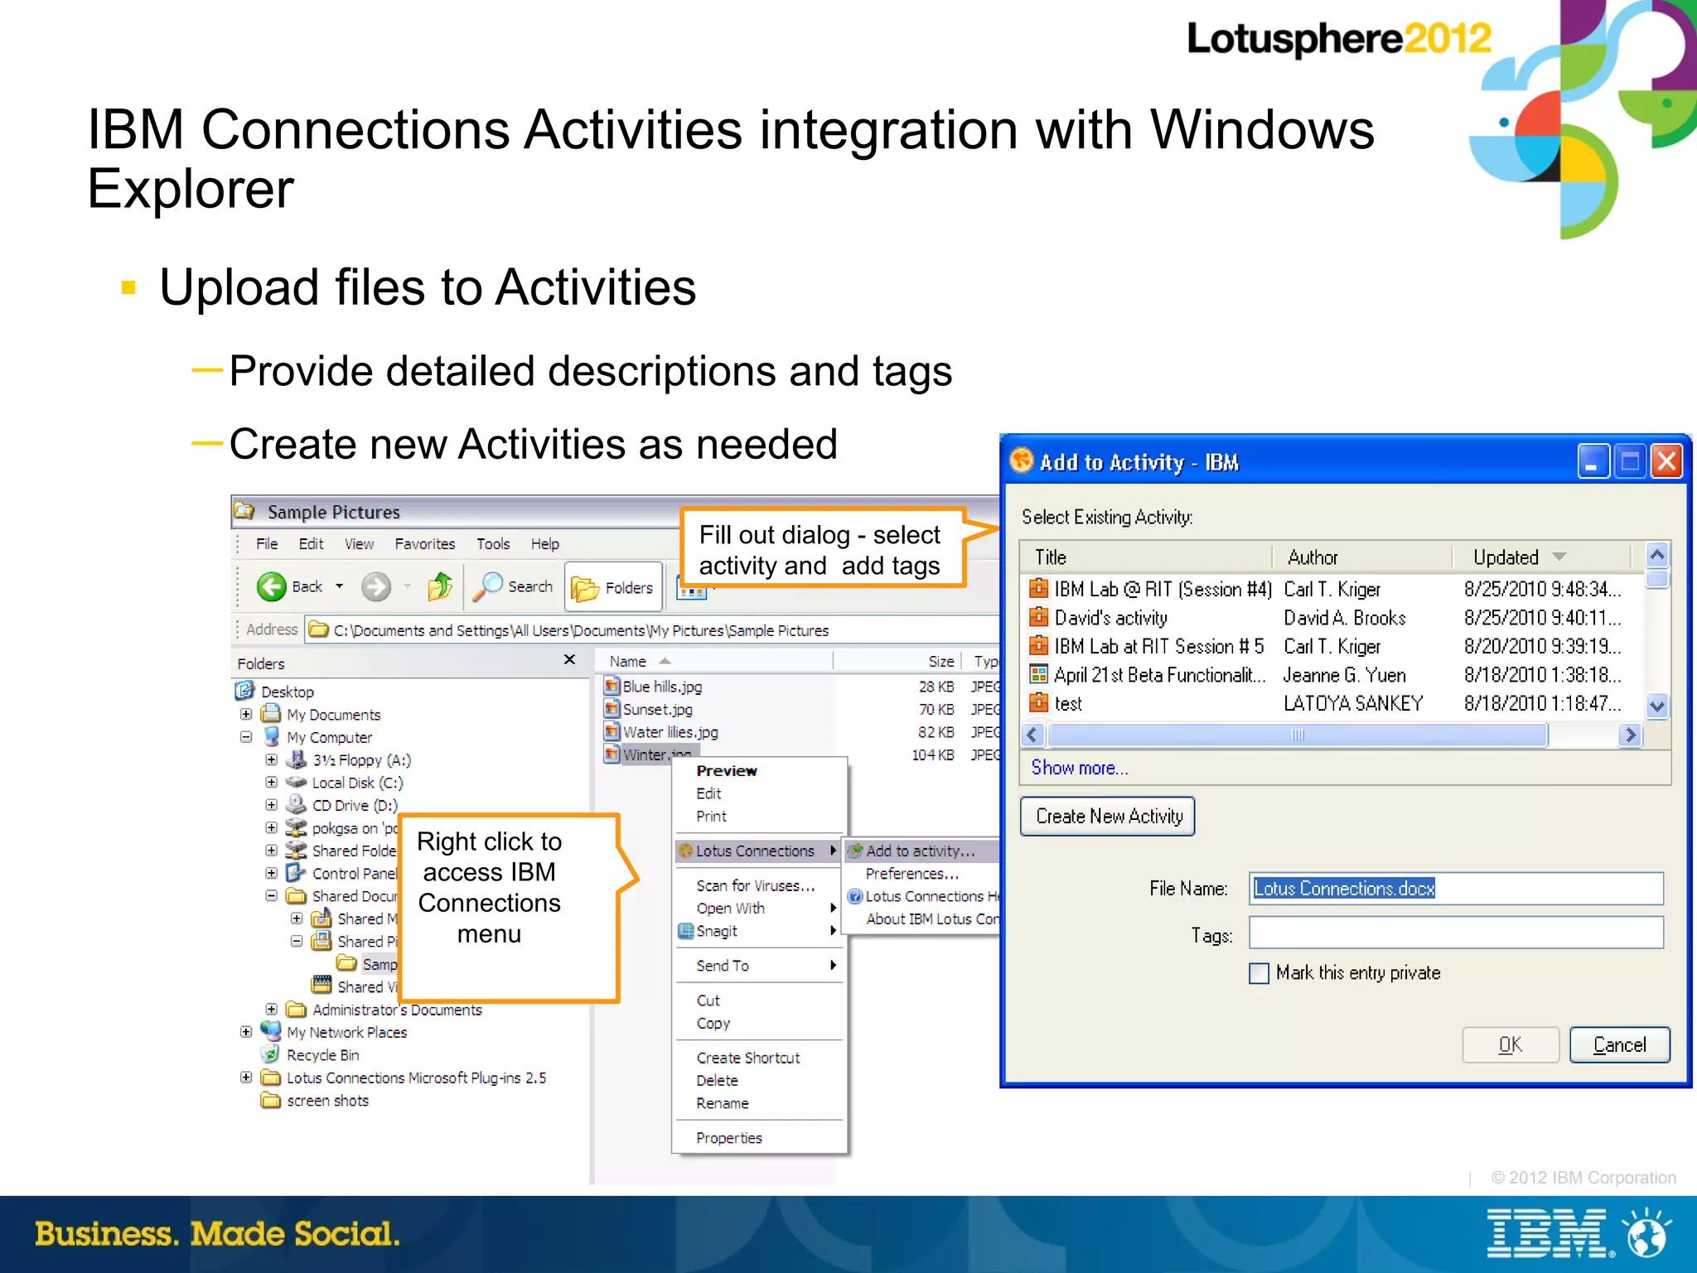Select the Sunset.jpg file icon
1697x1273 pixels.
click(x=612, y=709)
